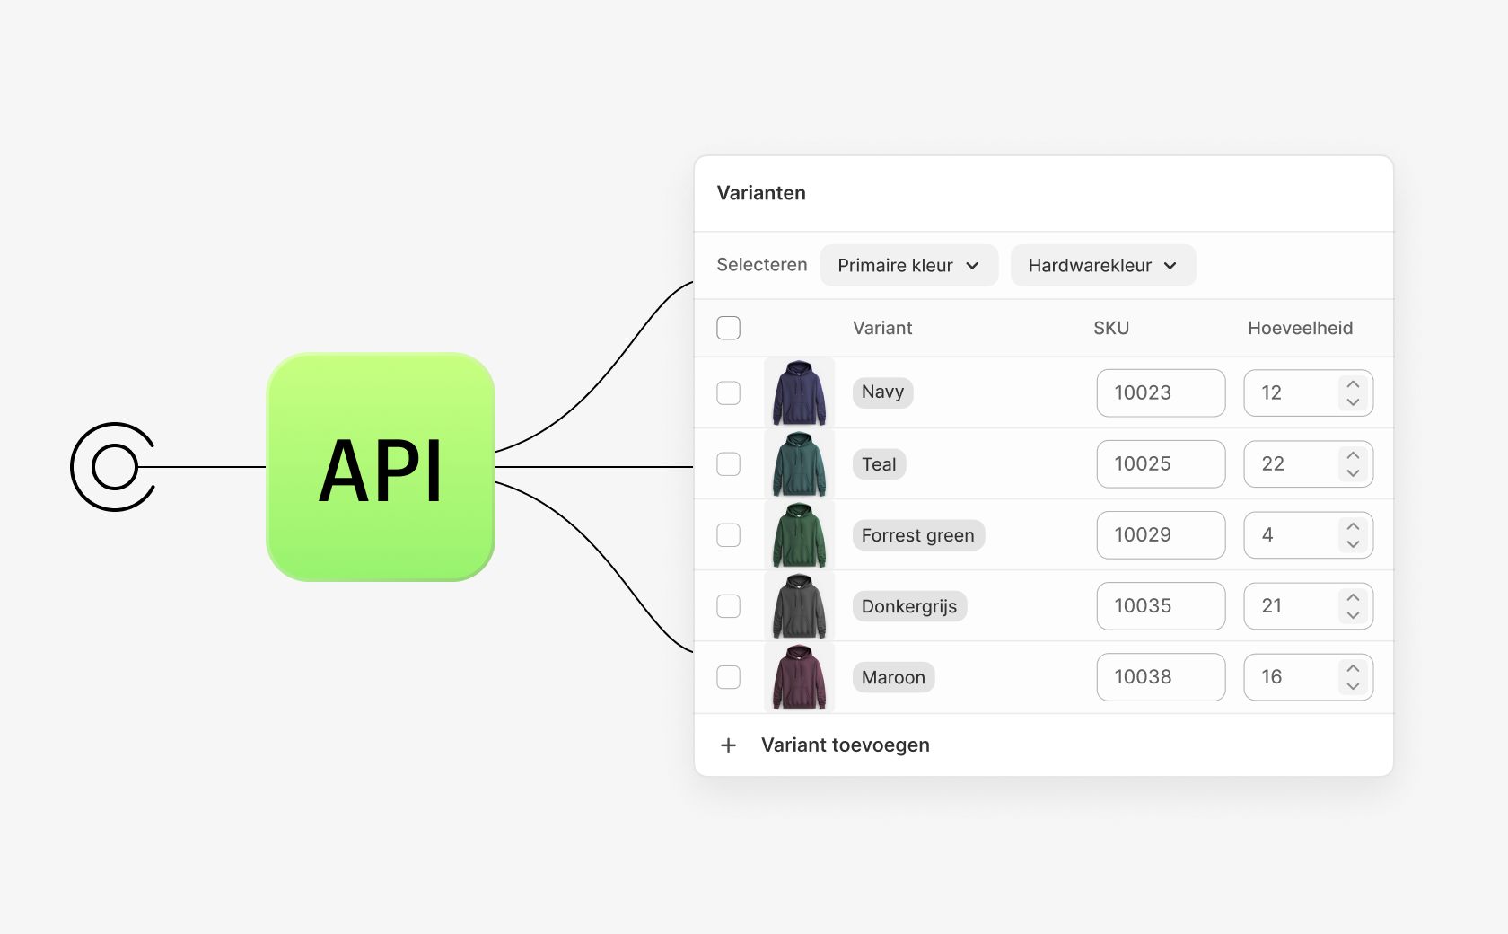Viewport: 1508px width, 934px height.
Task: Check the Navy variant checkbox
Action: click(x=728, y=392)
